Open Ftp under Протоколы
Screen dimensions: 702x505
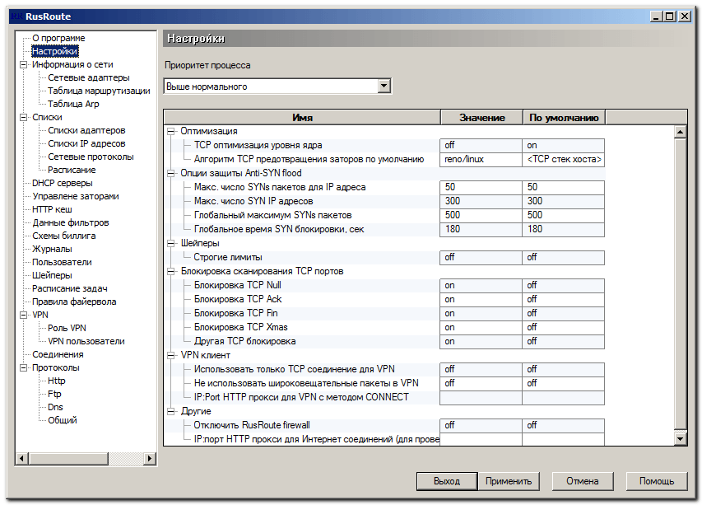click(x=54, y=394)
